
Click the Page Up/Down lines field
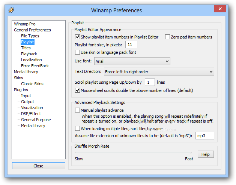tap(150, 82)
